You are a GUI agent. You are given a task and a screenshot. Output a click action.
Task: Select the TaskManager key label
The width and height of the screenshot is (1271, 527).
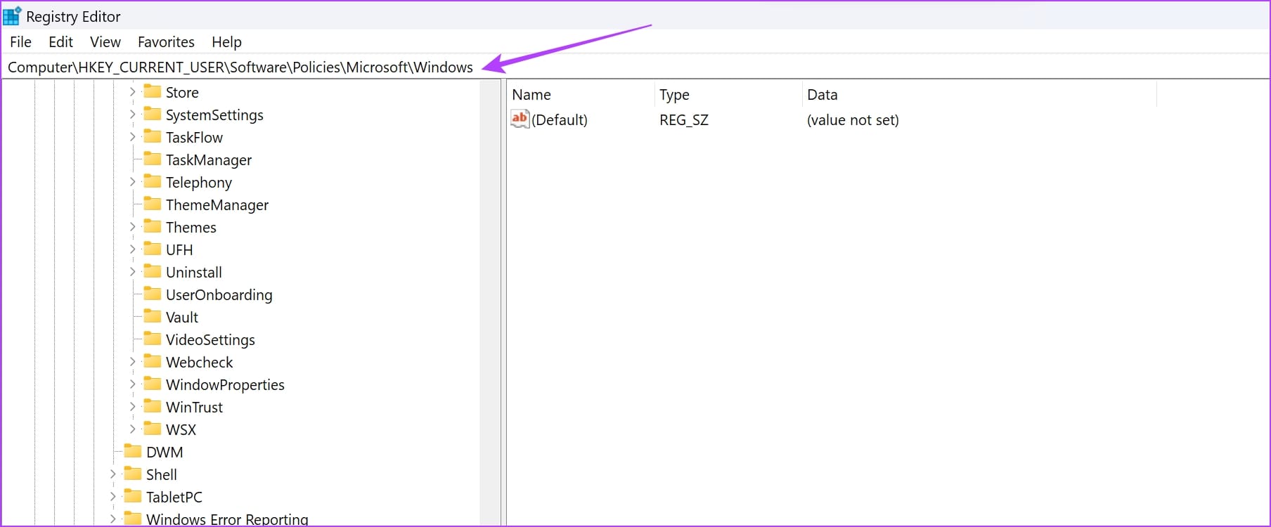tap(209, 160)
